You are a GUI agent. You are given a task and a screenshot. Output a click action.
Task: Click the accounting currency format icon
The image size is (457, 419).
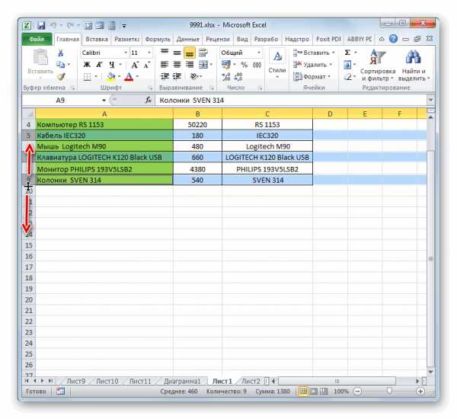click(x=226, y=65)
